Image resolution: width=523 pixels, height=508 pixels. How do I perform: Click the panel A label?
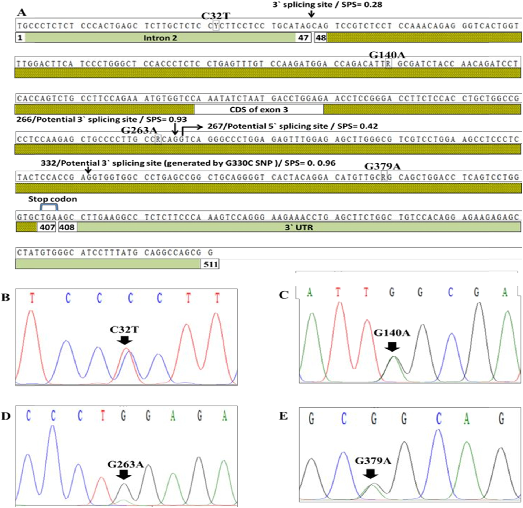(x=21, y=12)
